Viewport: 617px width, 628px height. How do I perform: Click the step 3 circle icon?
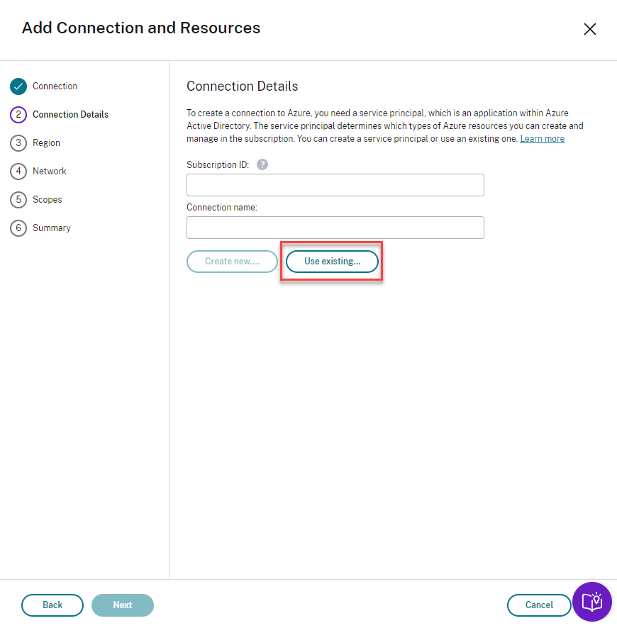(x=18, y=143)
